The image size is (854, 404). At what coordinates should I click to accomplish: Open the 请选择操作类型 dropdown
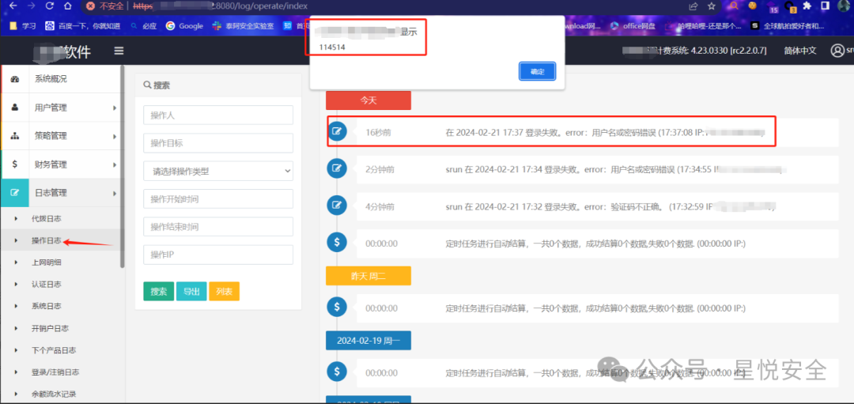tap(218, 171)
